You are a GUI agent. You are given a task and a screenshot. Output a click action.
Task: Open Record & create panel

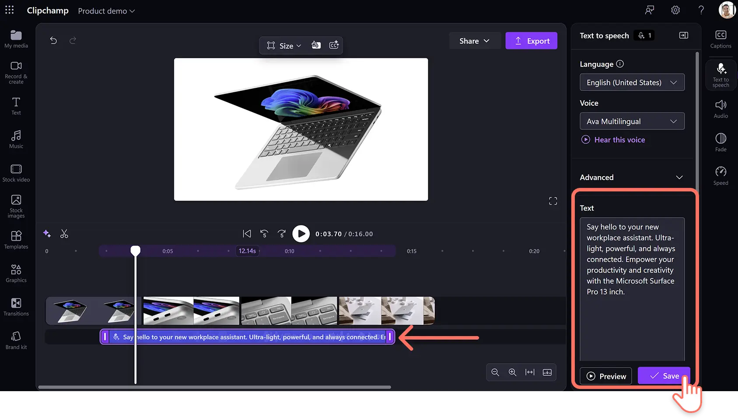click(x=16, y=73)
